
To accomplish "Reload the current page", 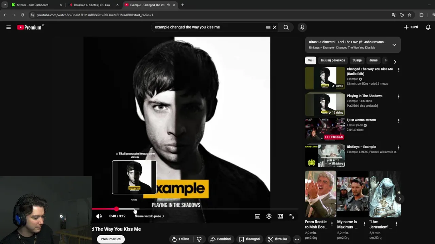I will point(22,15).
